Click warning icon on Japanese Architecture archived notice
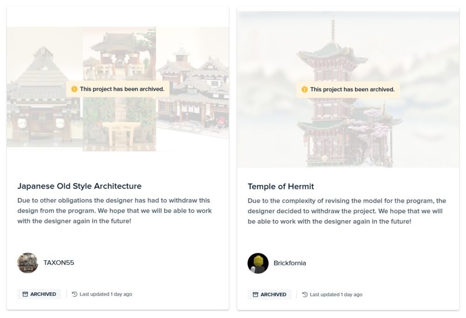This screenshot has width=466, height=318. tap(74, 89)
